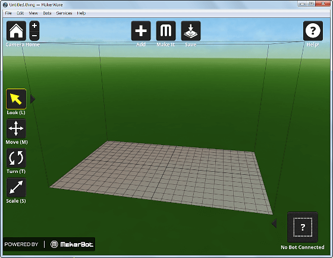Select the Scale (S) tool
333x258 pixels.
(17, 187)
